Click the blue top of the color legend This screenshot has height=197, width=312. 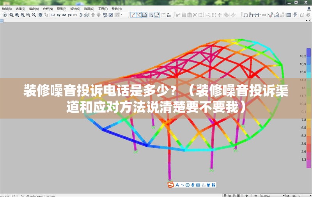pos(308,53)
